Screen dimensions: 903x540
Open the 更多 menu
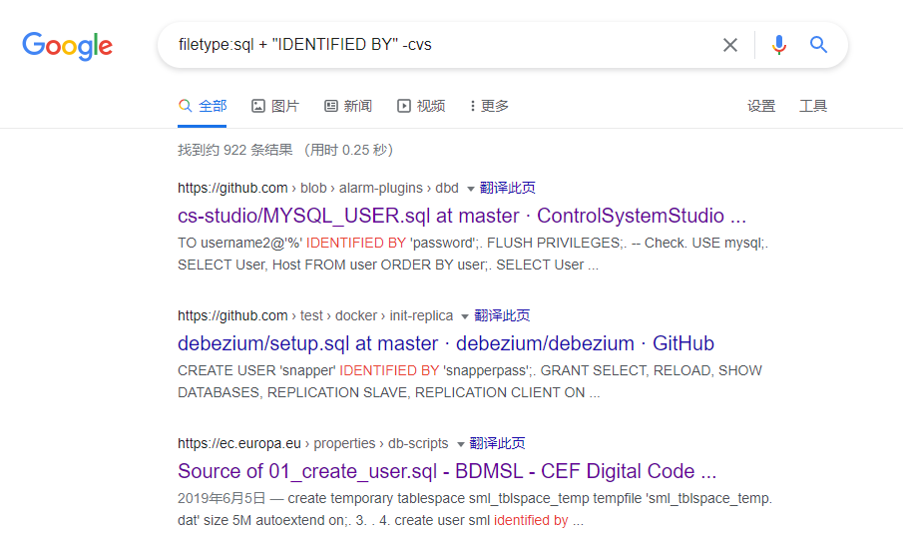pos(489,106)
